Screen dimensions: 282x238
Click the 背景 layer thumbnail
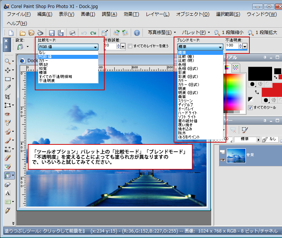click(x=236, y=155)
